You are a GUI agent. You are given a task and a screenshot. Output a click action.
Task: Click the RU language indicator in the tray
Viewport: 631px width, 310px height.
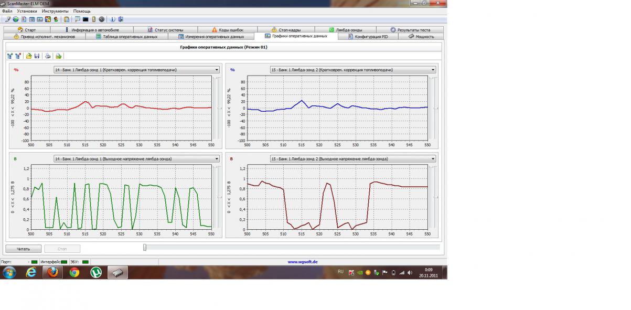pos(340,272)
